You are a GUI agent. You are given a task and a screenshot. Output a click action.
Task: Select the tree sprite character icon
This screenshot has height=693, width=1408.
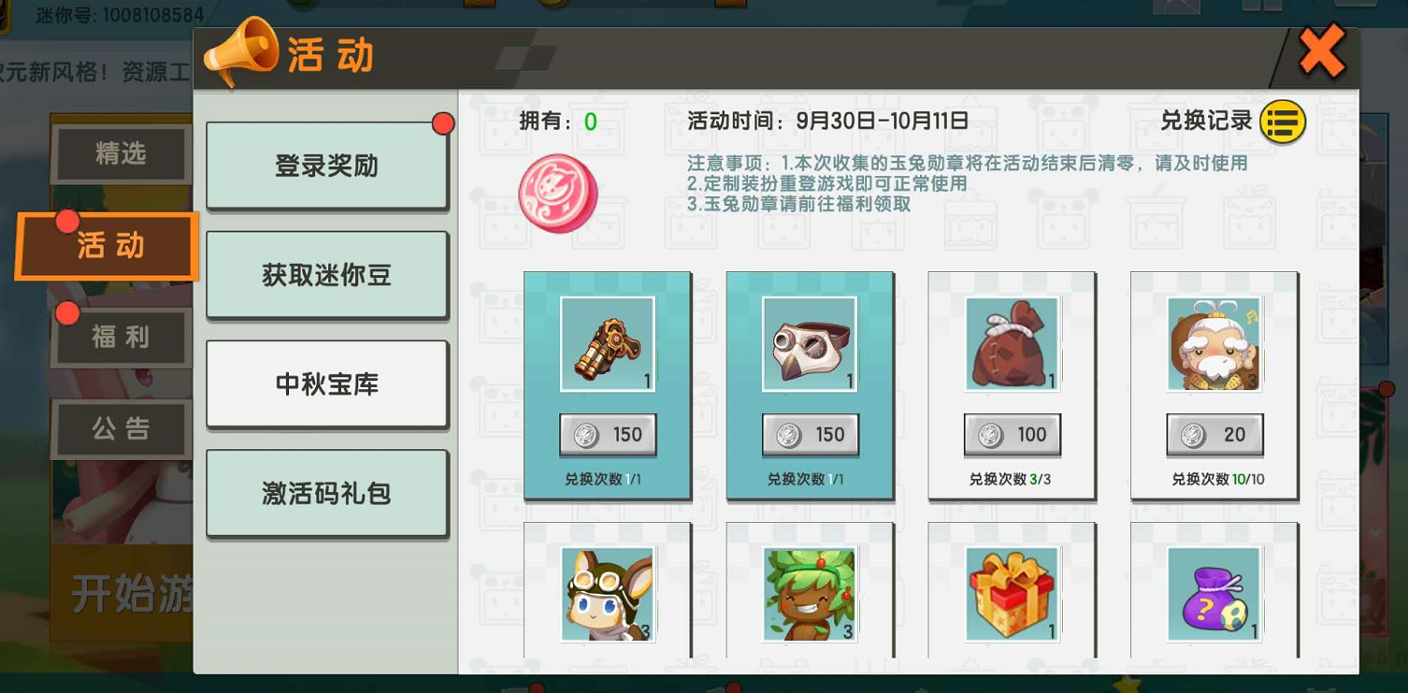tap(810, 595)
